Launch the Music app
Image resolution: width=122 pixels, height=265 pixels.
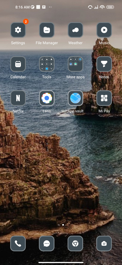tap(104, 30)
